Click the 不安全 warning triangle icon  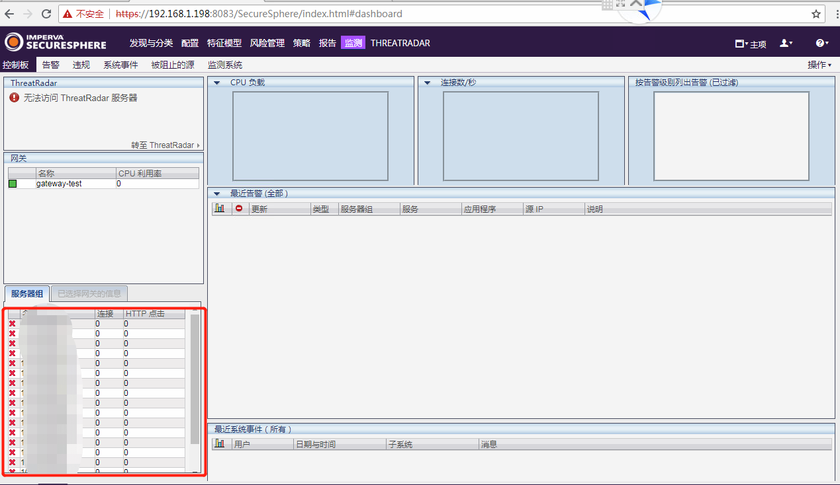(68, 14)
